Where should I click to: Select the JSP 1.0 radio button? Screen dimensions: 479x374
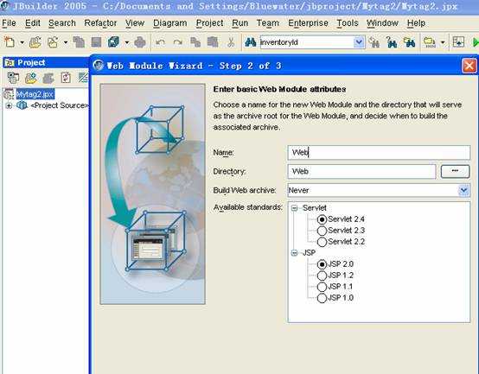pyautogui.click(x=322, y=298)
